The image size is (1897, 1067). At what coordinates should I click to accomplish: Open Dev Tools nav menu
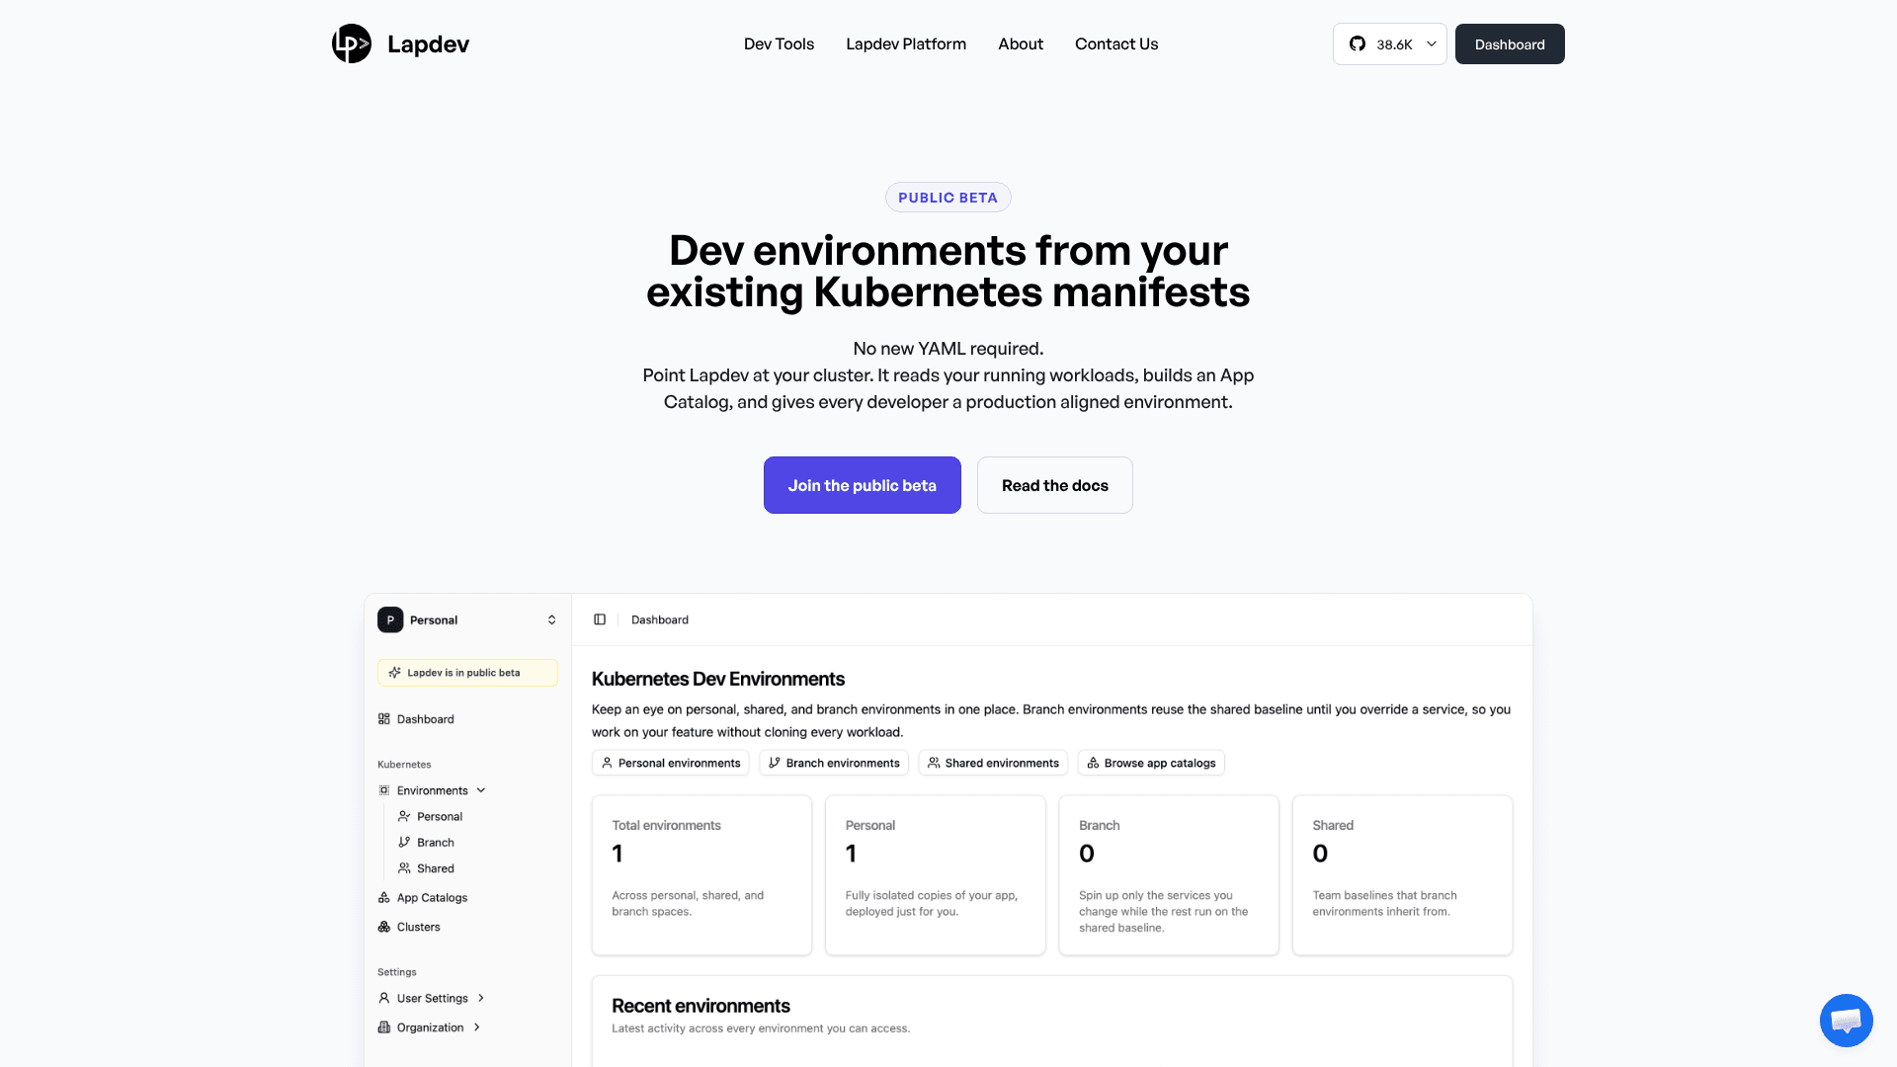pyautogui.click(x=779, y=43)
